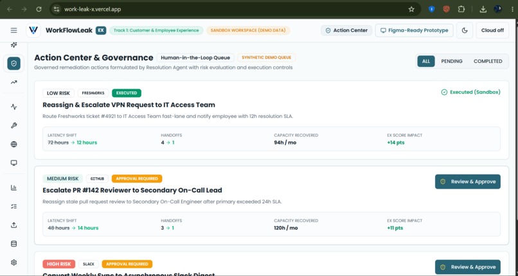
Task: Click the SYNTHETIC DEMO QUEUE tag
Action: click(266, 58)
